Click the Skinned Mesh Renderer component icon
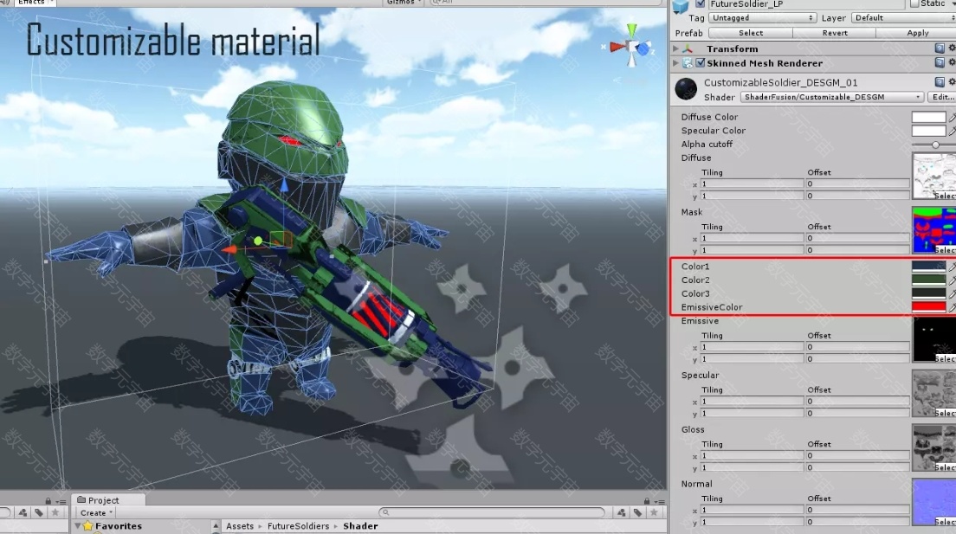The height and width of the screenshot is (534, 956). [688, 63]
